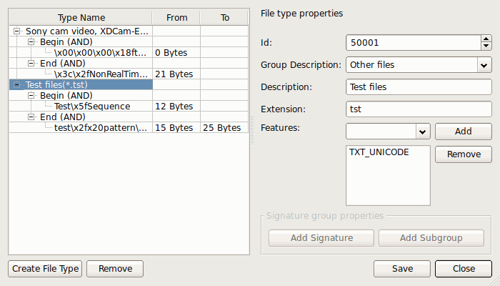This screenshot has height=286, width=500.
Task: Collapse End (AND) under Test files
Action: click(31, 117)
